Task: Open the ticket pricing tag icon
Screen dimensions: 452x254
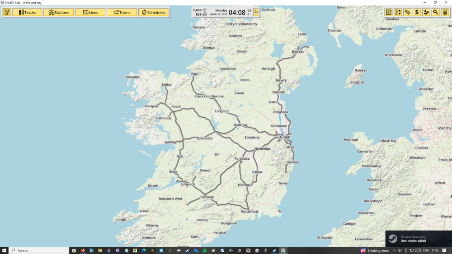Action: click(407, 12)
